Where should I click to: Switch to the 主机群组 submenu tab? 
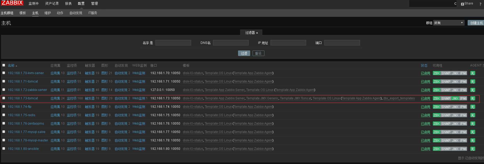tap(7, 13)
